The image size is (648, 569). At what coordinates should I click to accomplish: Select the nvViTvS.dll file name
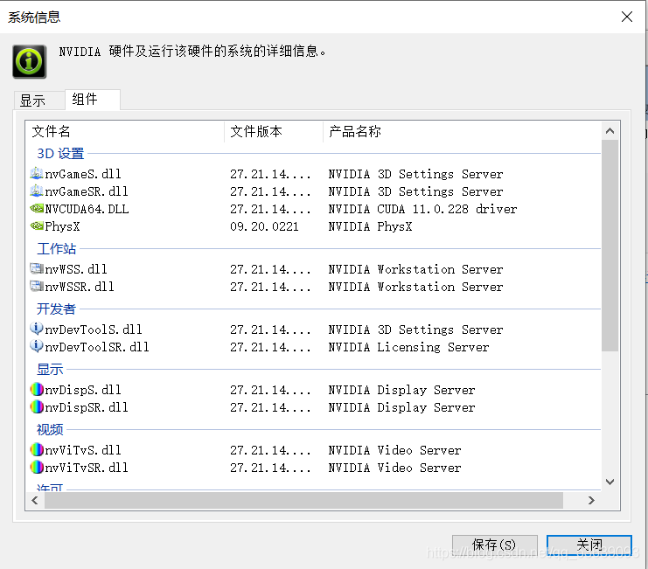point(83,450)
